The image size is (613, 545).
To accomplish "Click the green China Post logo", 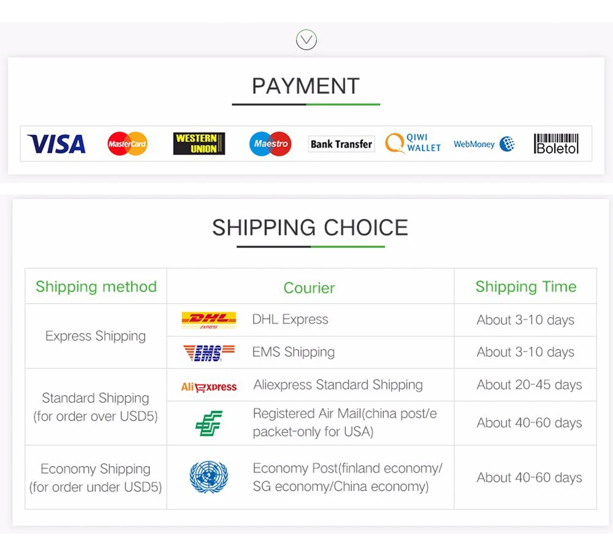I will click(209, 423).
